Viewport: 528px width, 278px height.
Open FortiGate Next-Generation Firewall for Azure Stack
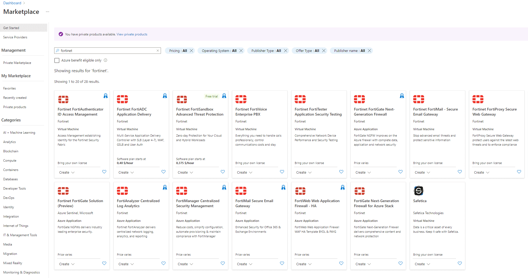point(376,203)
